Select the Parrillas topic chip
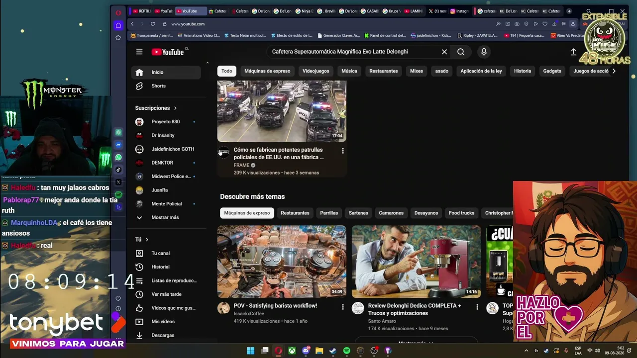This screenshot has height=358, width=637. tap(329, 213)
